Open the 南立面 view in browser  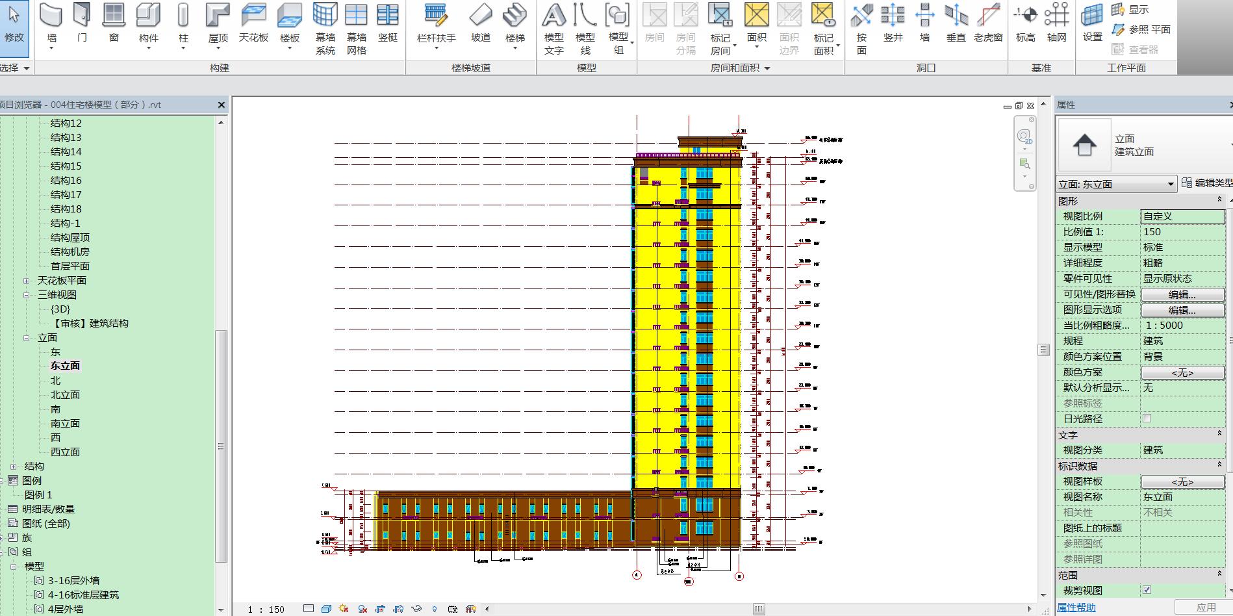pos(65,424)
